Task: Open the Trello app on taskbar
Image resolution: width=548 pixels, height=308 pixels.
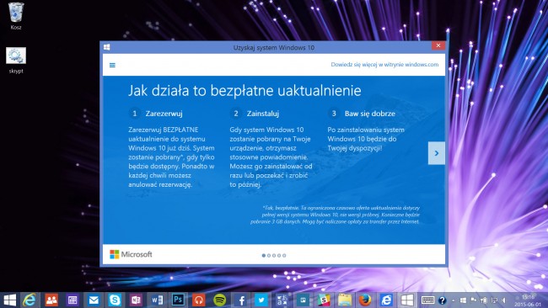Action: click(x=303, y=300)
